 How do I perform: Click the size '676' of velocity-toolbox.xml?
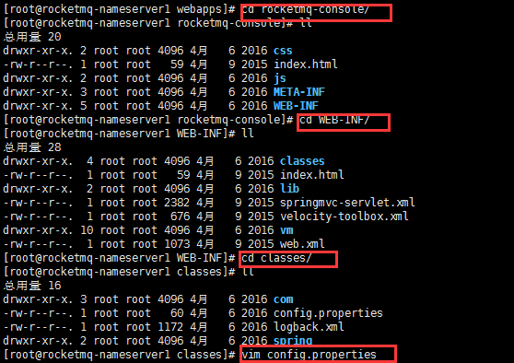180,217
